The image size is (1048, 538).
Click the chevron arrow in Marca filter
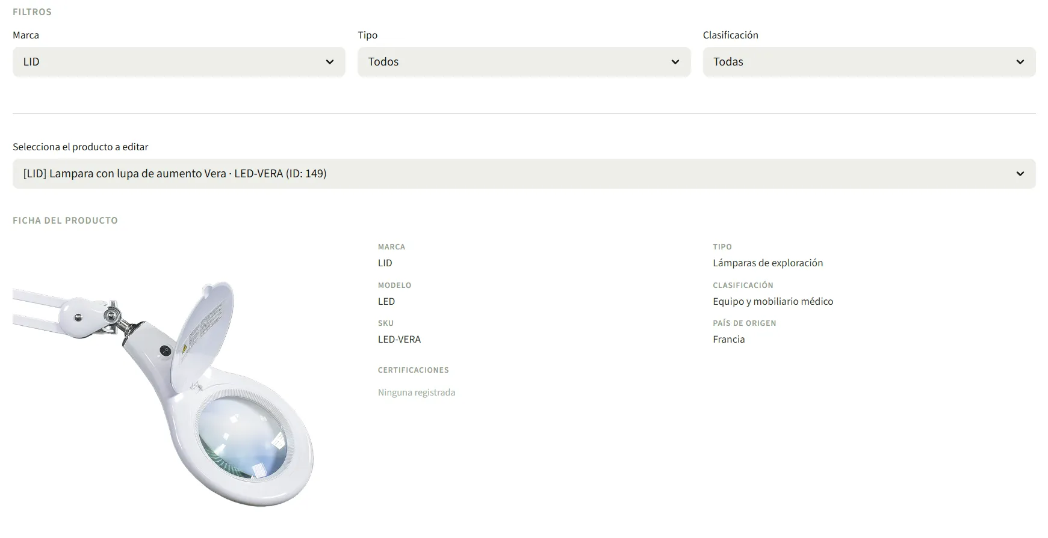click(x=330, y=62)
